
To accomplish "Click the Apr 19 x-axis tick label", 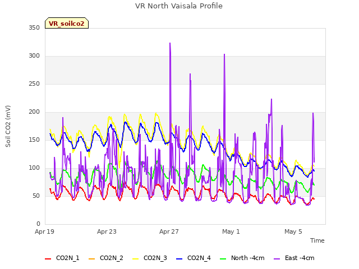I will 44,231.
